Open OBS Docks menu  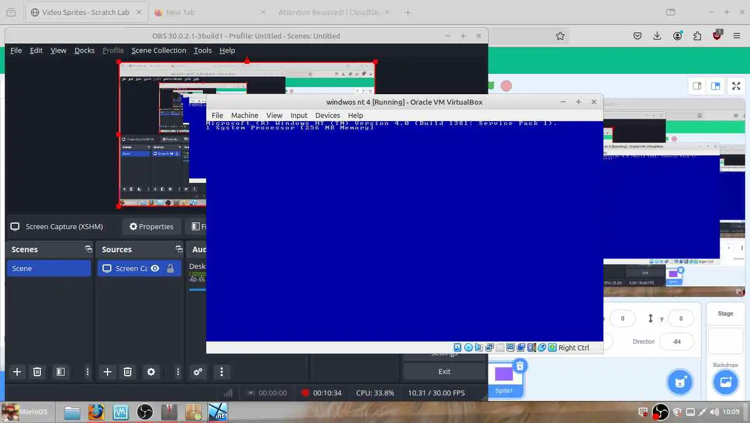point(84,50)
